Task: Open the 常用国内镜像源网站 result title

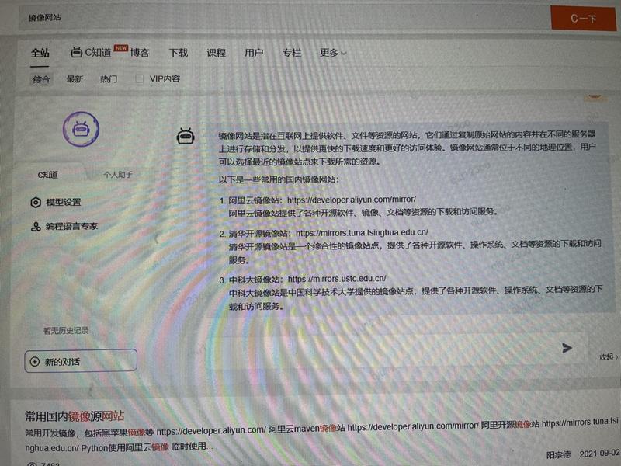Action: [x=75, y=416]
